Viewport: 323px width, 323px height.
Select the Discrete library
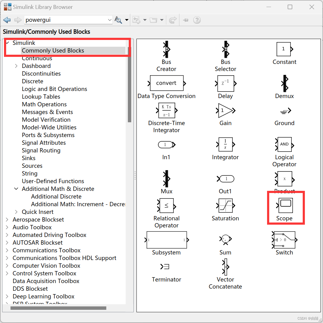pos(33,81)
